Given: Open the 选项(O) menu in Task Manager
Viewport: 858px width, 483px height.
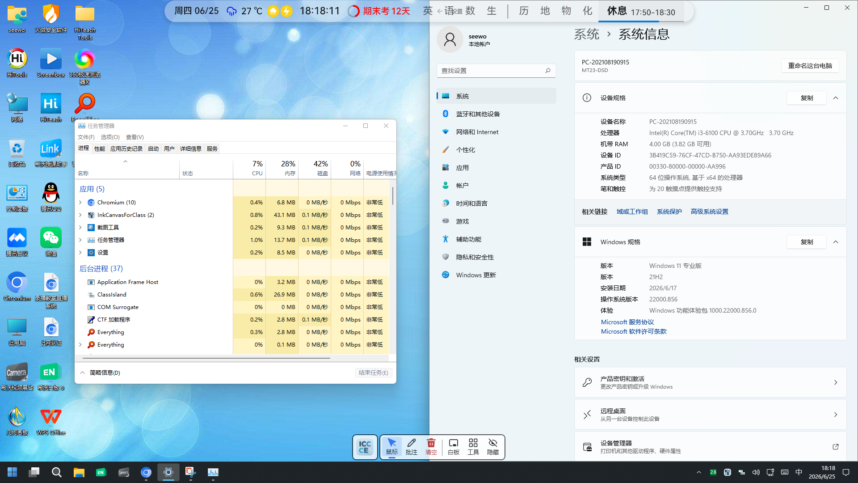Looking at the screenshot, I should pyautogui.click(x=110, y=137).
